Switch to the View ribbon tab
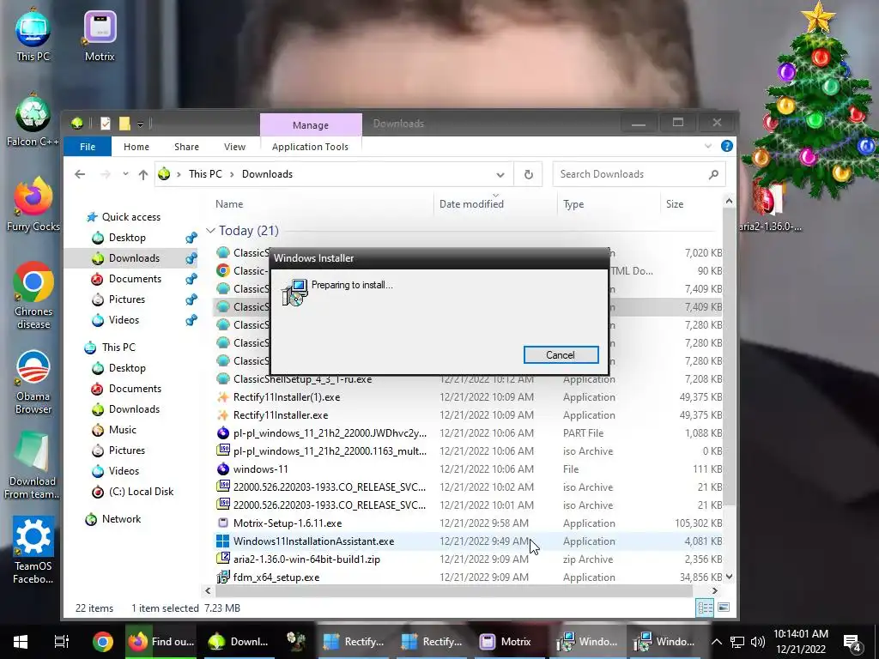This screenshot has height=659, width=879. (x=235, y=147)
